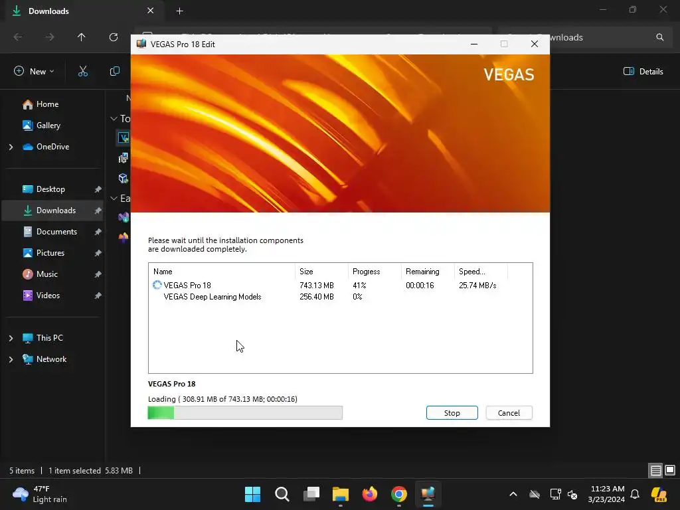The image size is (680, 510).
Task: Unpin Pictures using its pin icon
Action: [x=98, y=253]
